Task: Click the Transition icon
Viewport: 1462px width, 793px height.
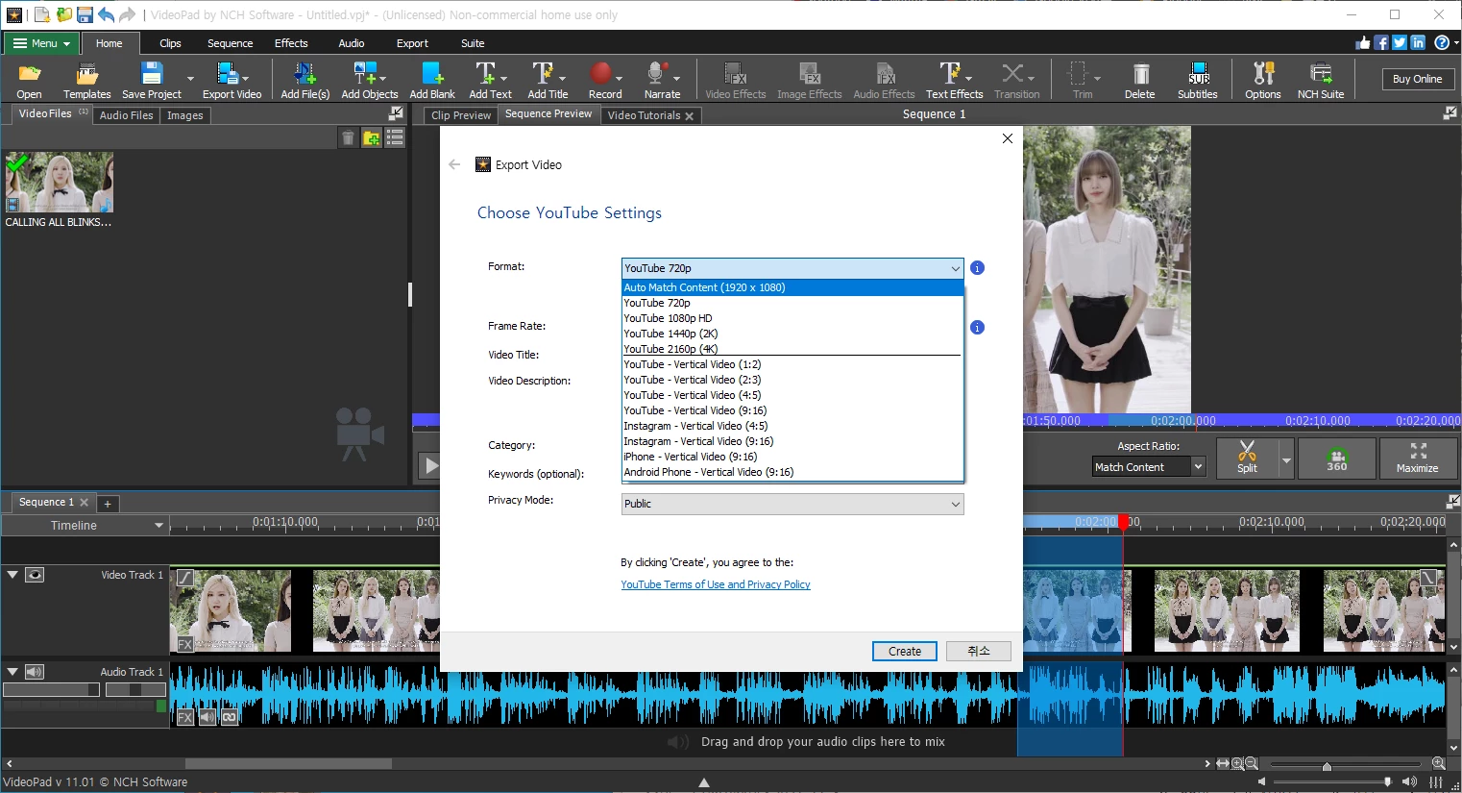Action: pos(1016,79)
